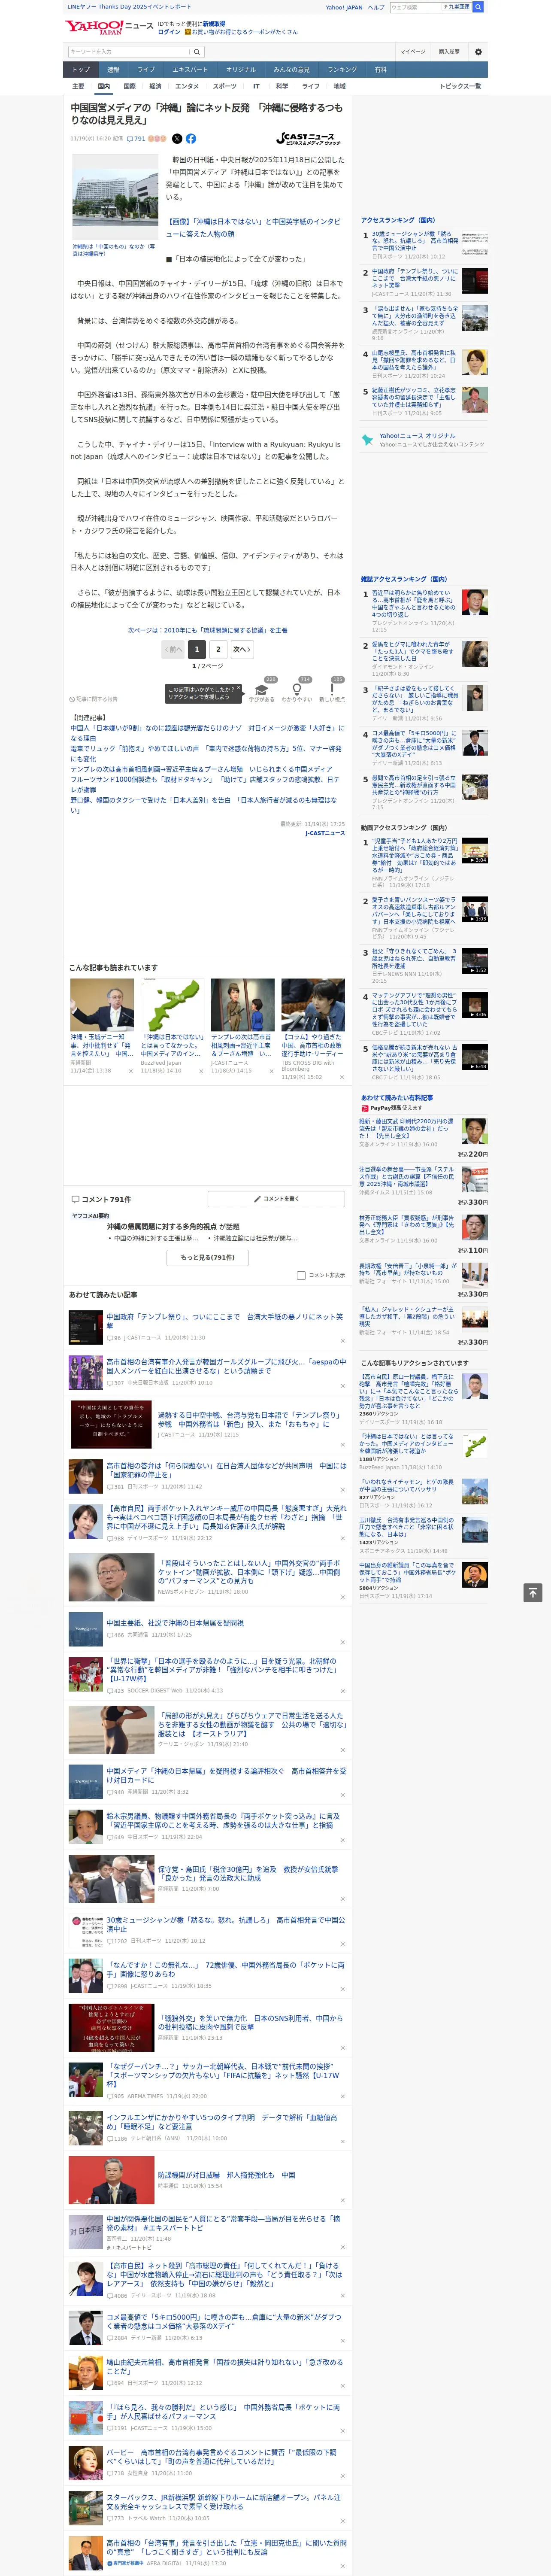The height and width of the screenshot is (2576, 551).
Task: Click the J-CAST News publisher logo
Action: [309, 139]
